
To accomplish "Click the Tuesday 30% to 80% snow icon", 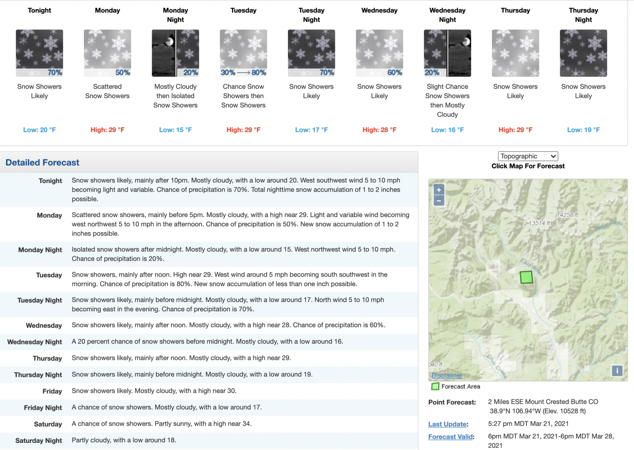I will pyautogui.click(x=244, y=53).
